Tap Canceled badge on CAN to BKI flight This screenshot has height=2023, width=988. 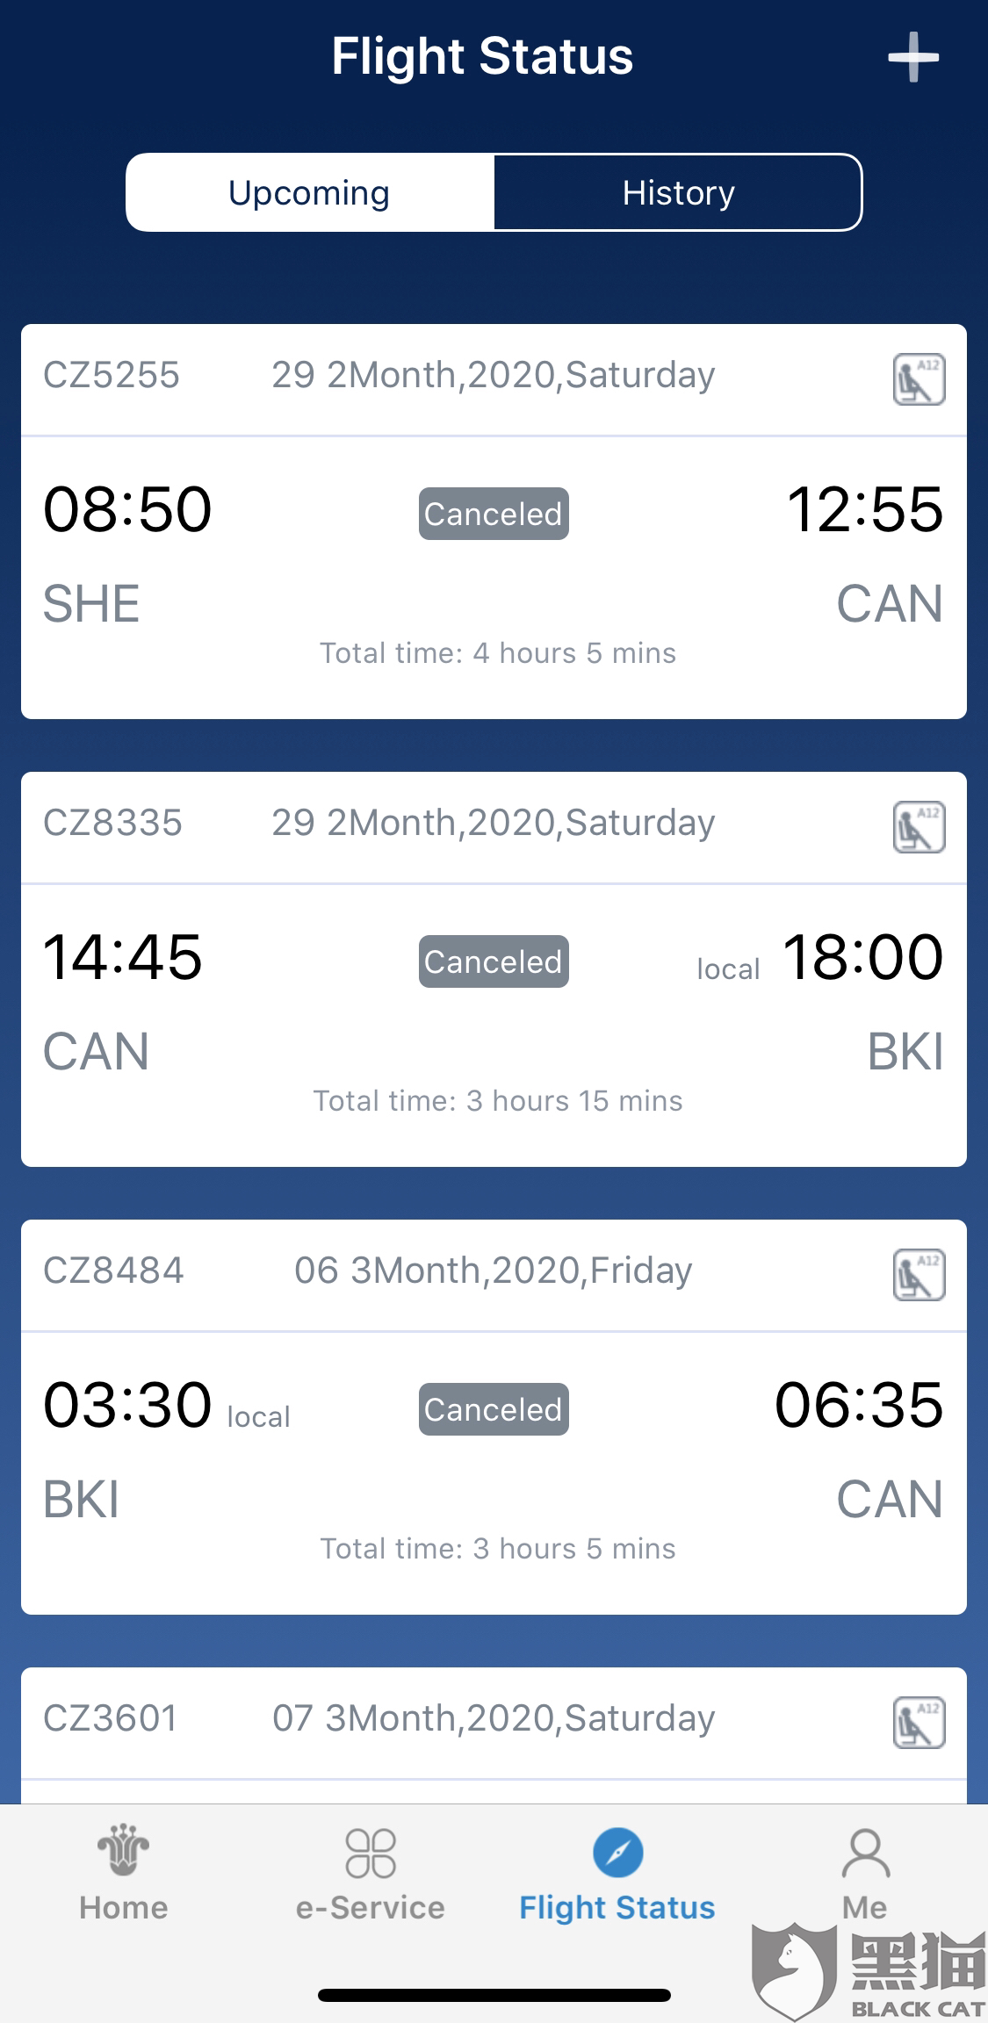coord(493,961)
